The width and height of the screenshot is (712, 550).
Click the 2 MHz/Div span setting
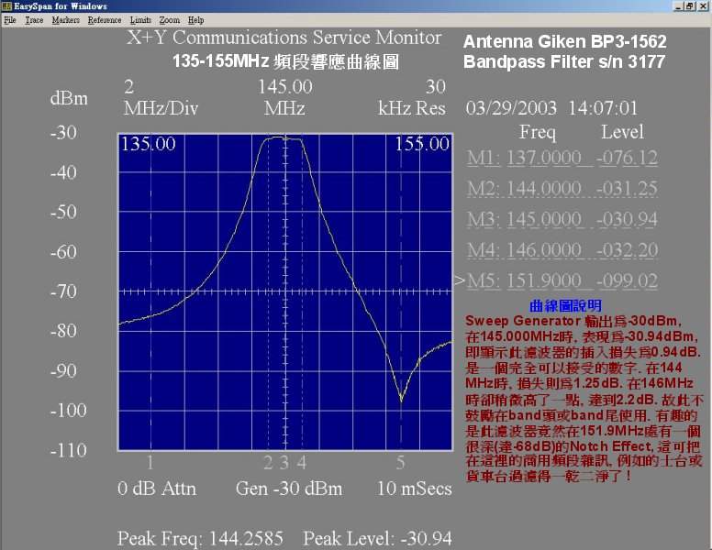tap(161, 97)
